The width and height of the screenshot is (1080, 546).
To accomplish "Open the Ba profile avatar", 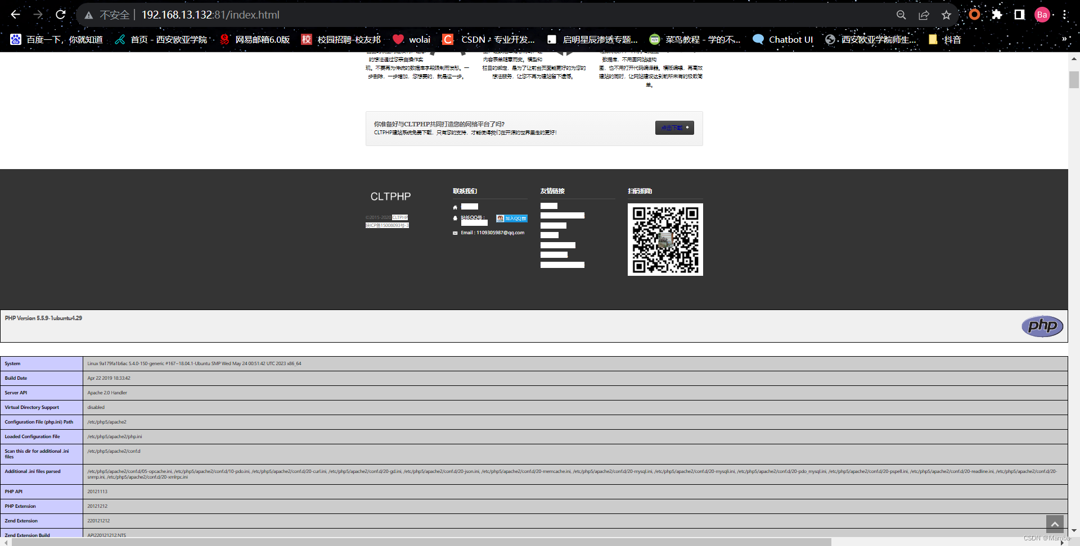I will pyautogui.click(x=1042, y=15).
